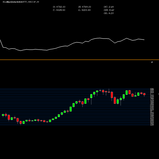The image size is (159, 159).
Task: Click the last red candle on the right
Action: tap(144, 94)
